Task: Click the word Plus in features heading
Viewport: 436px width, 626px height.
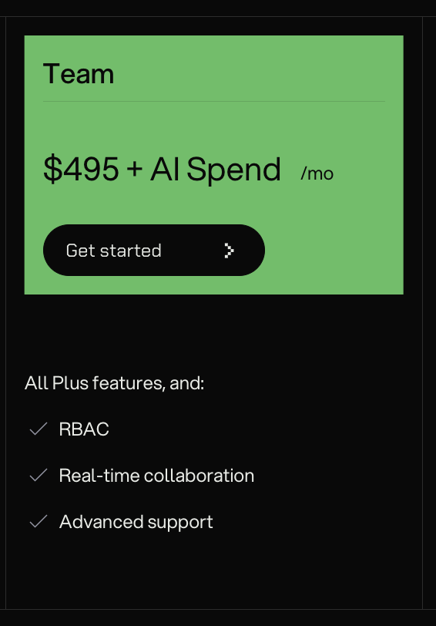Action: pos(70,383)
